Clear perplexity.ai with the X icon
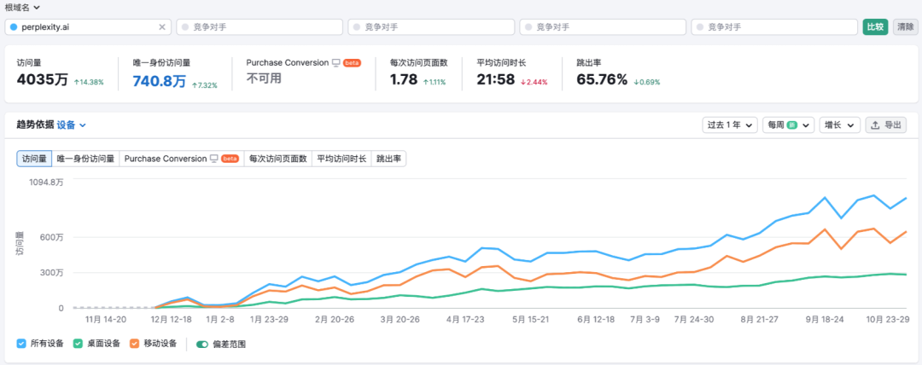 pos(162,27)
